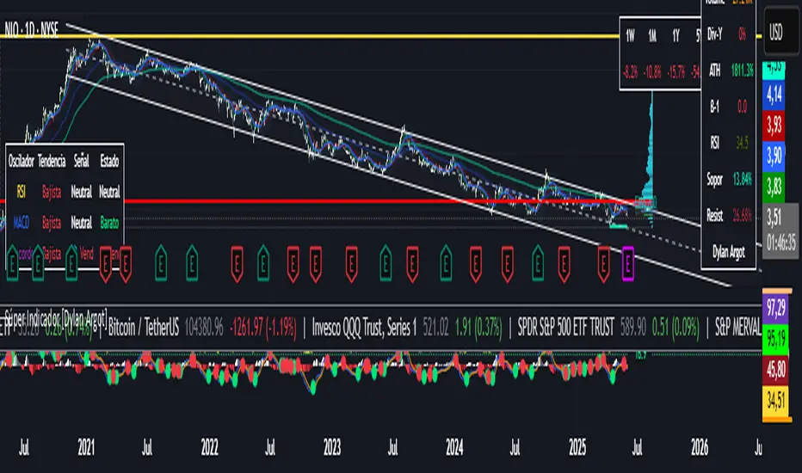Click the 2026 label on time axis

pyautogui.click(x=700, y=448)
